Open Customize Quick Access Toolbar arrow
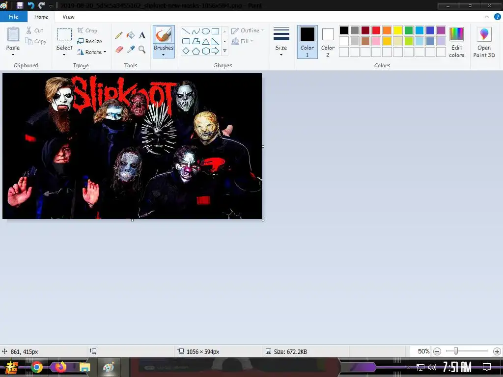 [51, 6]
